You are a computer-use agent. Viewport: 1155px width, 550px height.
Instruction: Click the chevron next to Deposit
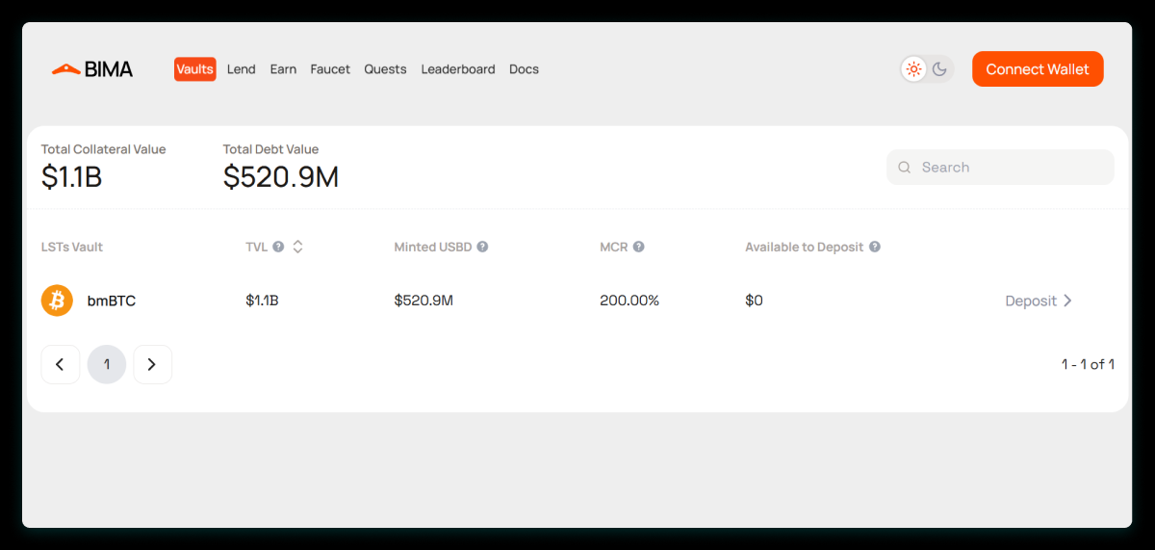tap(1067, 301)
